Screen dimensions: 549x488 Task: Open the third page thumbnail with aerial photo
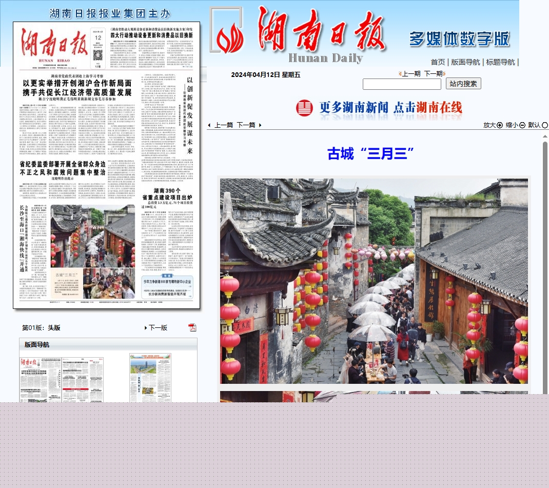(x=150, y=378)
